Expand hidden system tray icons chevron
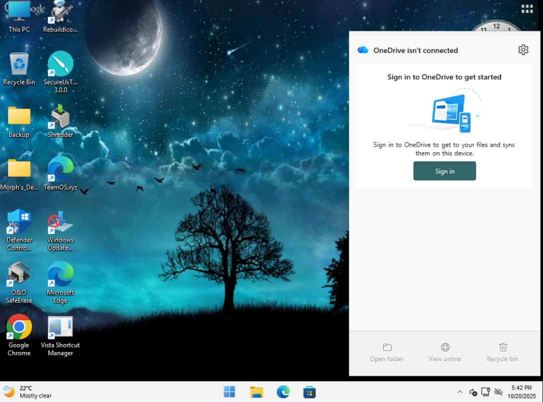Screen dimensions: 543x402 (x=460, y=392)
